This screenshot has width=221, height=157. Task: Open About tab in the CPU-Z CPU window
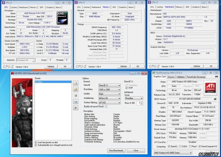click(58, 8)
